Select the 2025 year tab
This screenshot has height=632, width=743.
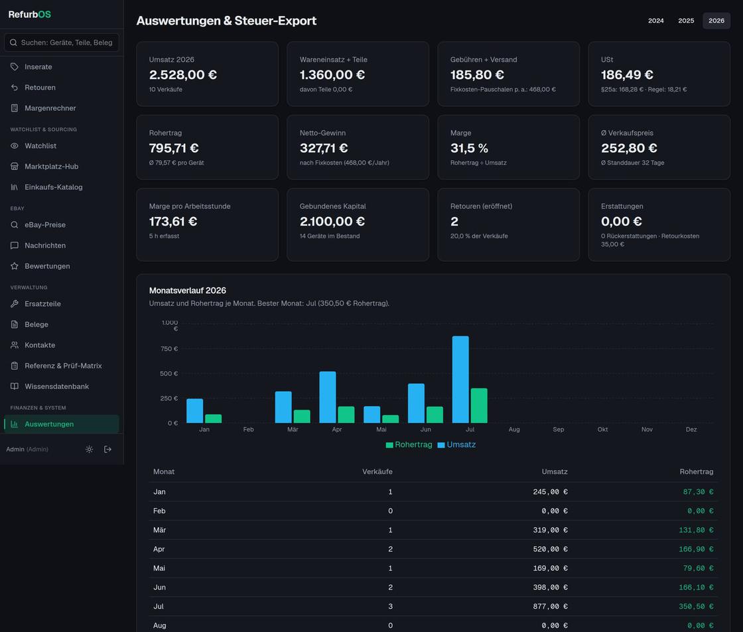(686, 21)
